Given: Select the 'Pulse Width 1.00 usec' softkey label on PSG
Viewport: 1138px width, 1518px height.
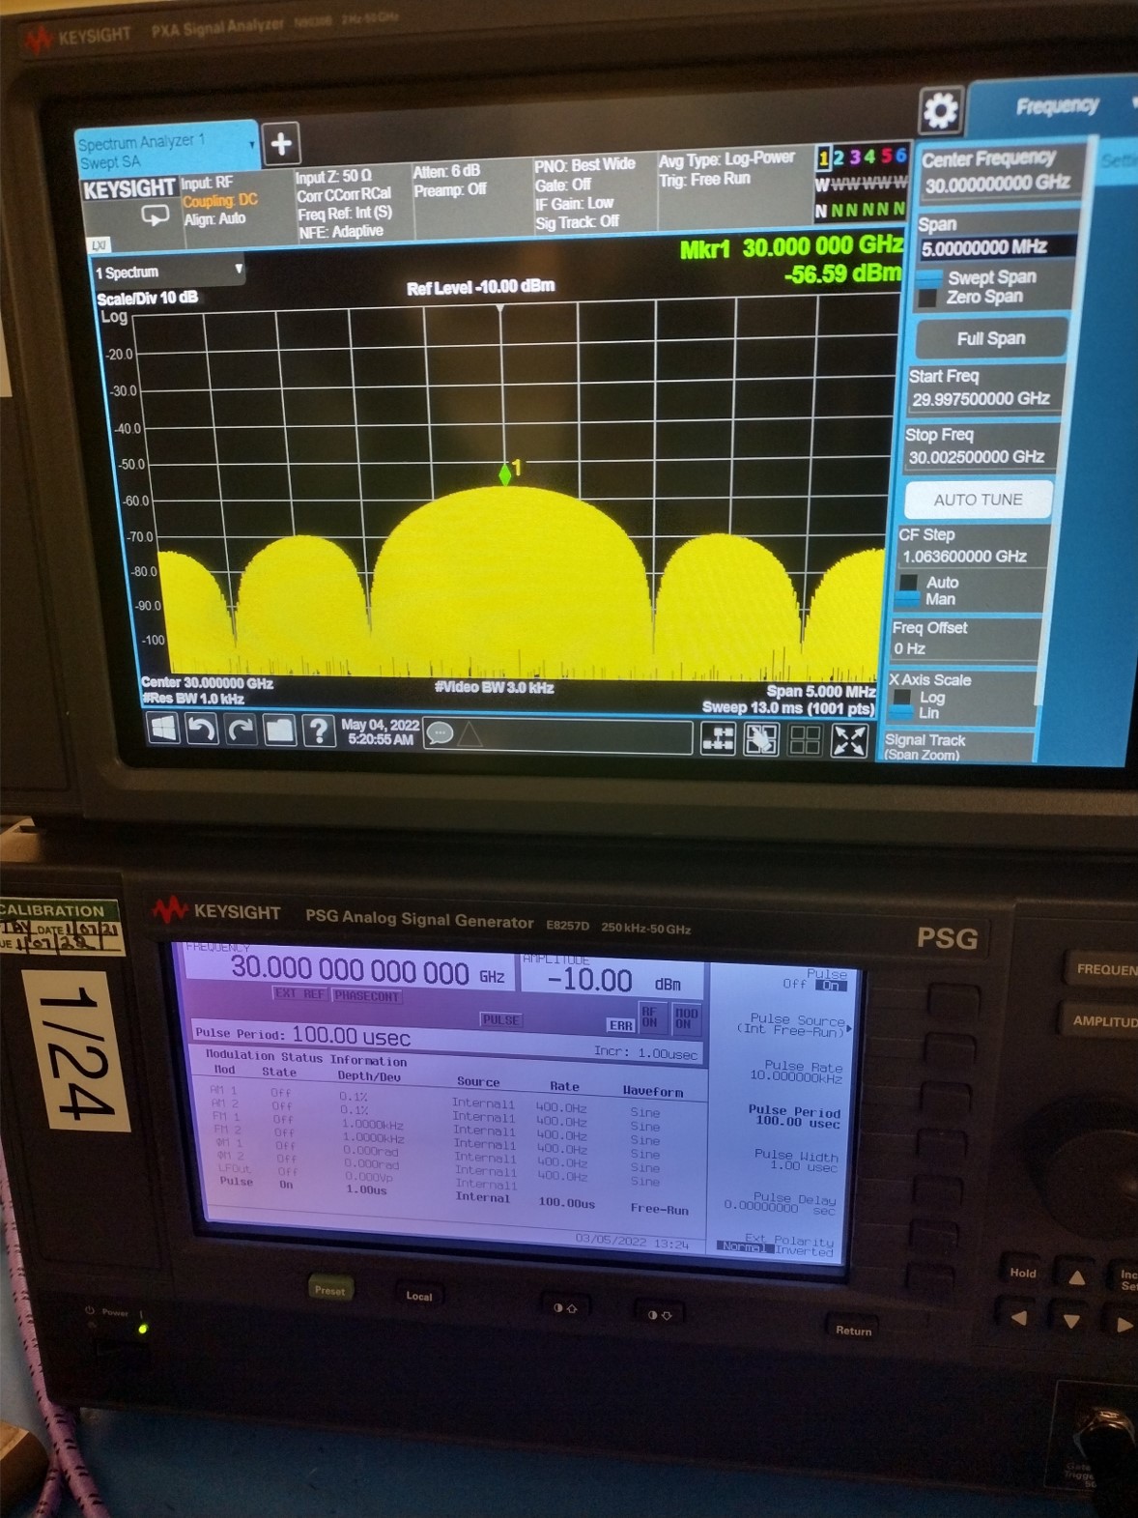Looking at the screenshot, I should [x=797, y=1160].
